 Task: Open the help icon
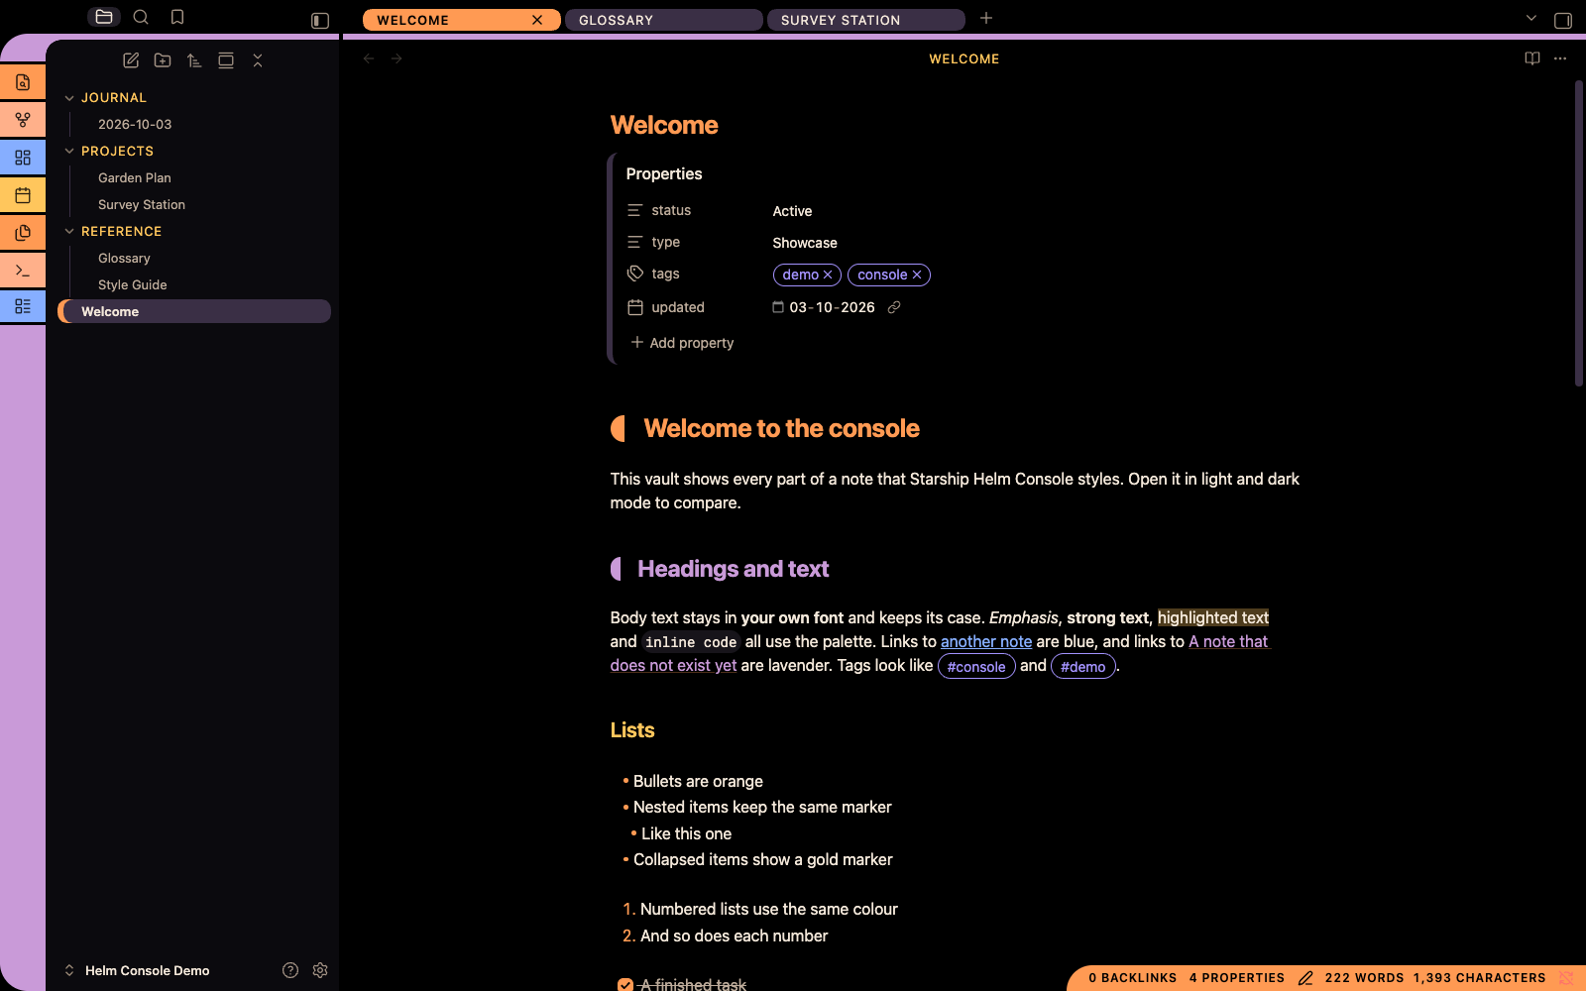(290, 970)
